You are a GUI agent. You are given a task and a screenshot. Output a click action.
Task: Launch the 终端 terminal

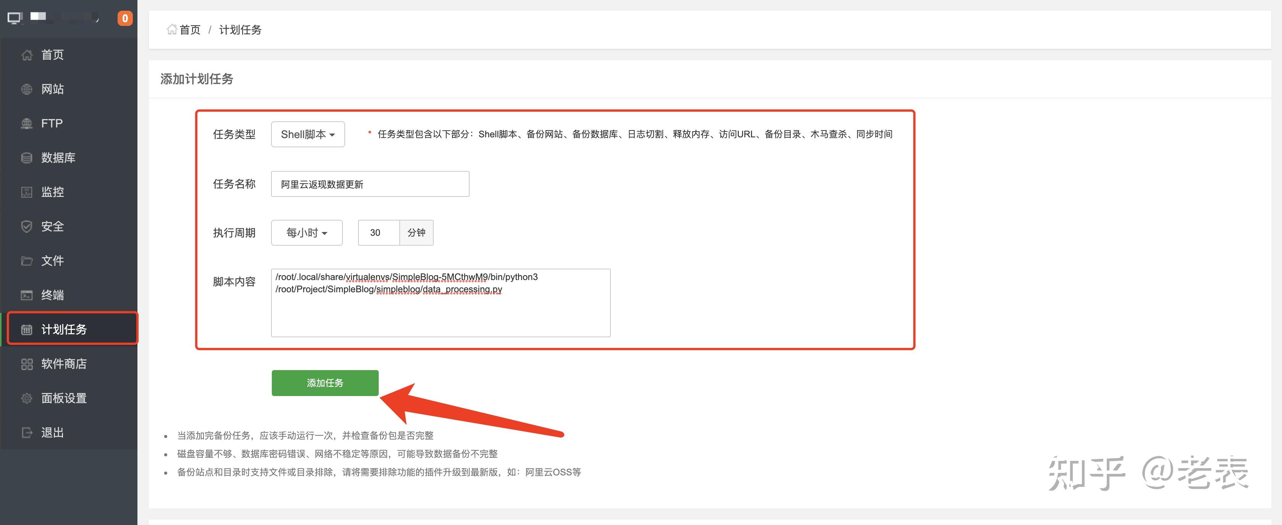(x=52, y=295)
